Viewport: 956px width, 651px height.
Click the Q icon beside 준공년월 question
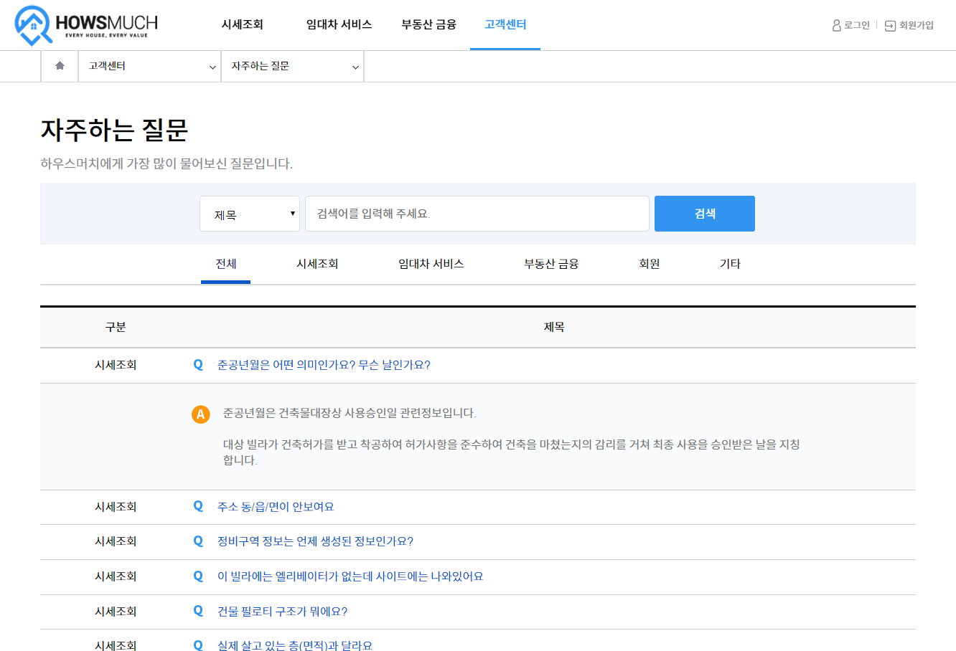coord(198,365)
